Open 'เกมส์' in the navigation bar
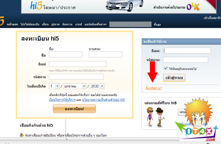The image size is (221, 144). click(78, 24)
